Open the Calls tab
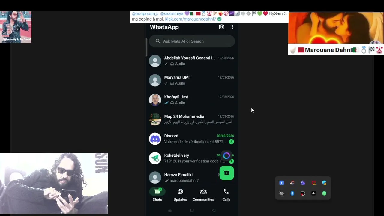 [x=226, y=195]
